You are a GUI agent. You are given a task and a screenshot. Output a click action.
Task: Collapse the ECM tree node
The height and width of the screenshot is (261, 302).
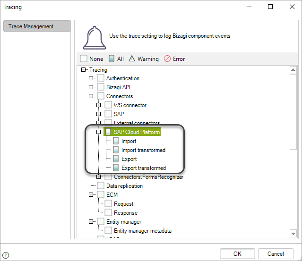click(91, 194)
